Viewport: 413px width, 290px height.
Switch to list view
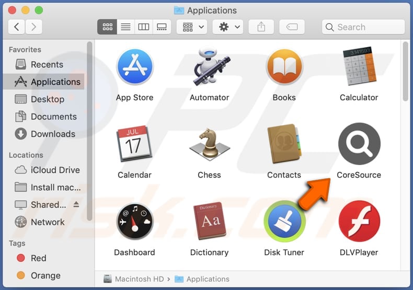point(125,27)
